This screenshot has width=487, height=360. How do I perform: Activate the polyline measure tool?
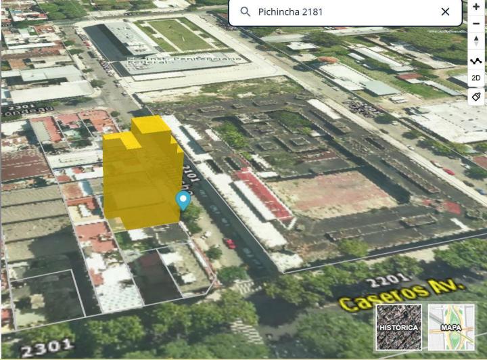(x=476, y=61)
